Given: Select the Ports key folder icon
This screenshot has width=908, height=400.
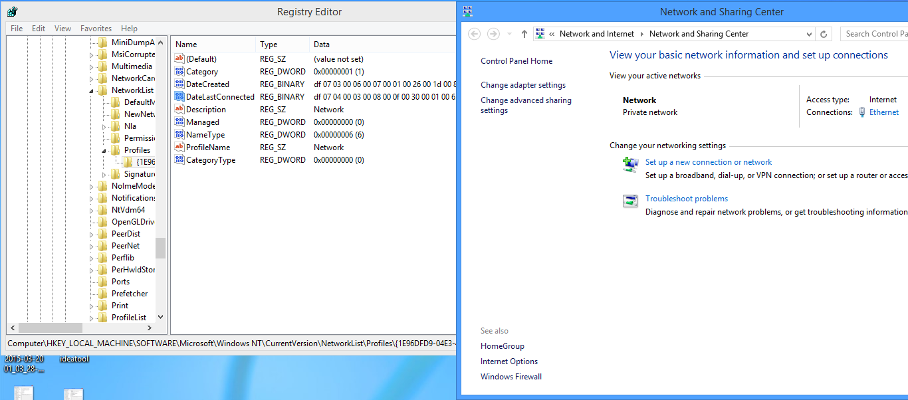Looking at the screenshot, I should [102, 282].
